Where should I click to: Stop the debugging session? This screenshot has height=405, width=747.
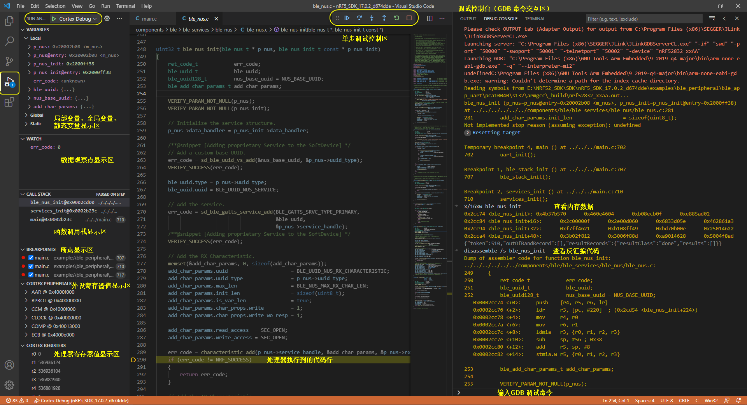(x=409, y=18)
